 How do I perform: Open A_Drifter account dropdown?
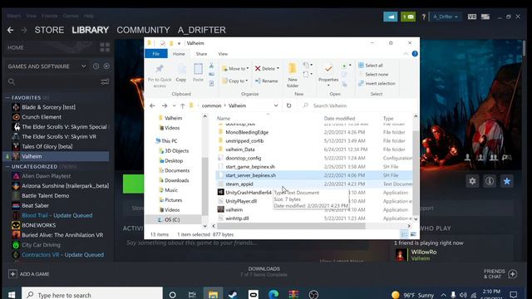[x=446, y=17]
